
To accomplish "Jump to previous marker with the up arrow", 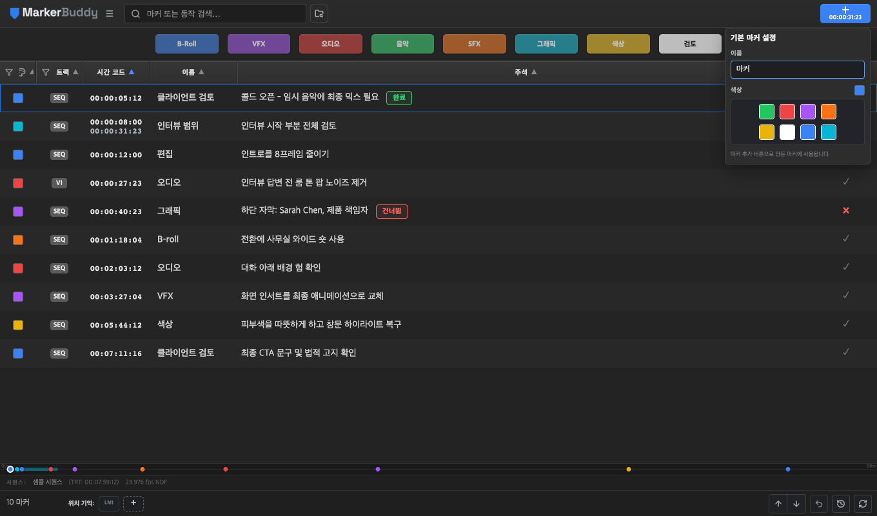I will pos(778,504).
